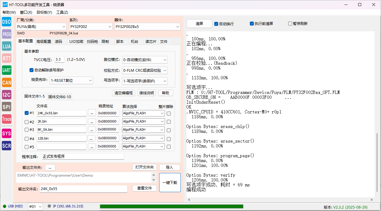Expand the 厂商/分类 PUYA dropdown
The image size is (381, 211).
(41, 27)
